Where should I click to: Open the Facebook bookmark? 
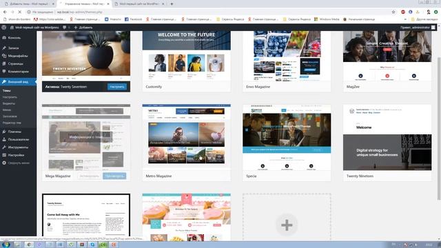pos(133,19)
